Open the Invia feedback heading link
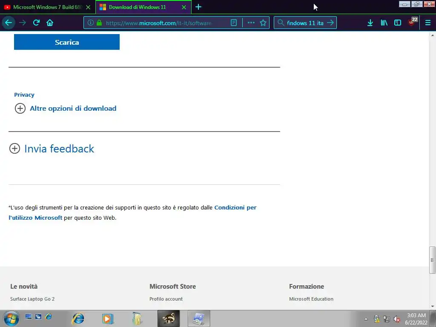 click(x=59, y=149)
